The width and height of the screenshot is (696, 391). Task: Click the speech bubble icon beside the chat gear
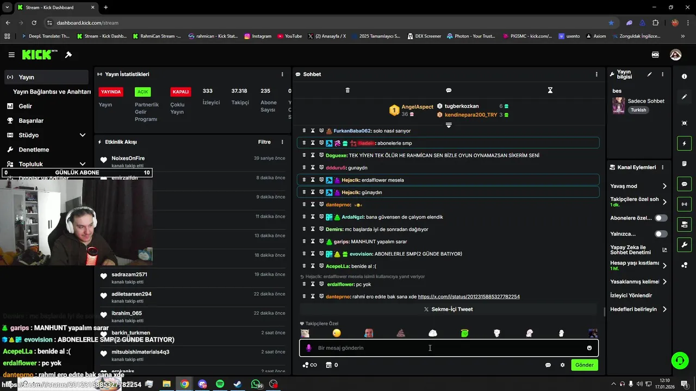(x=548, y=365)
